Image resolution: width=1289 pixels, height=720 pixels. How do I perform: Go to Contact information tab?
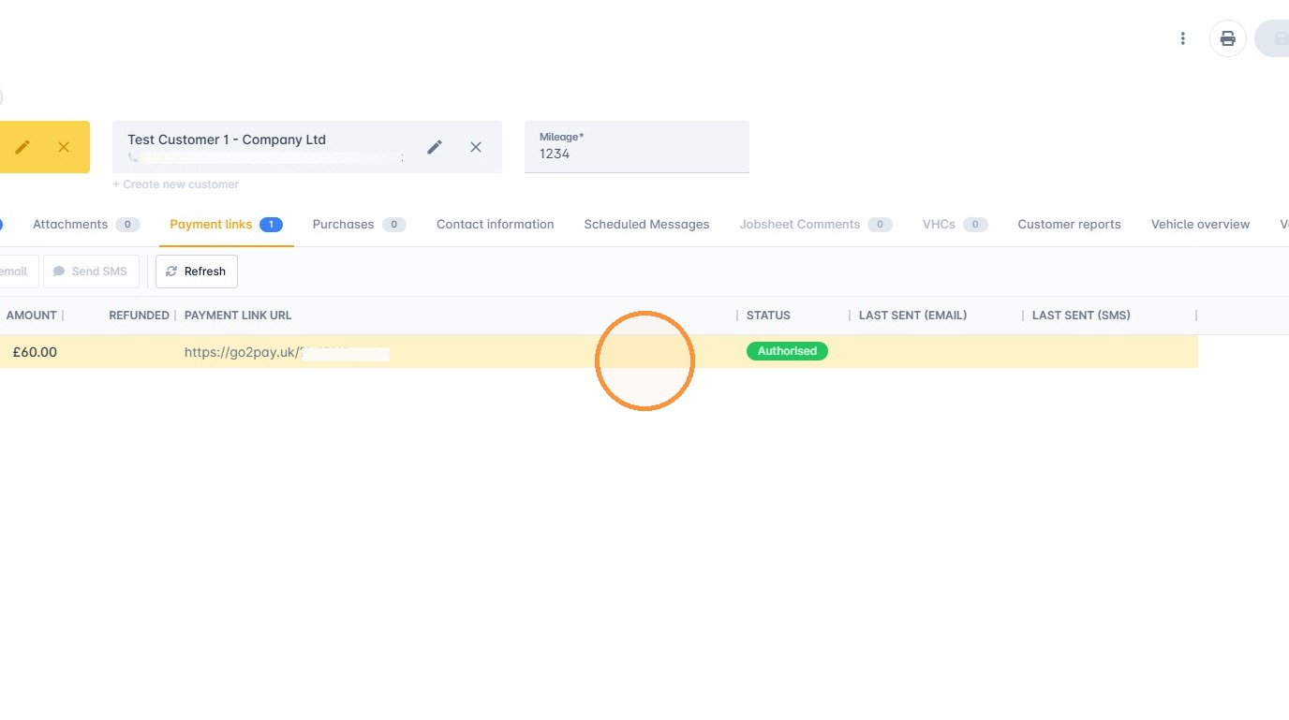495,224
